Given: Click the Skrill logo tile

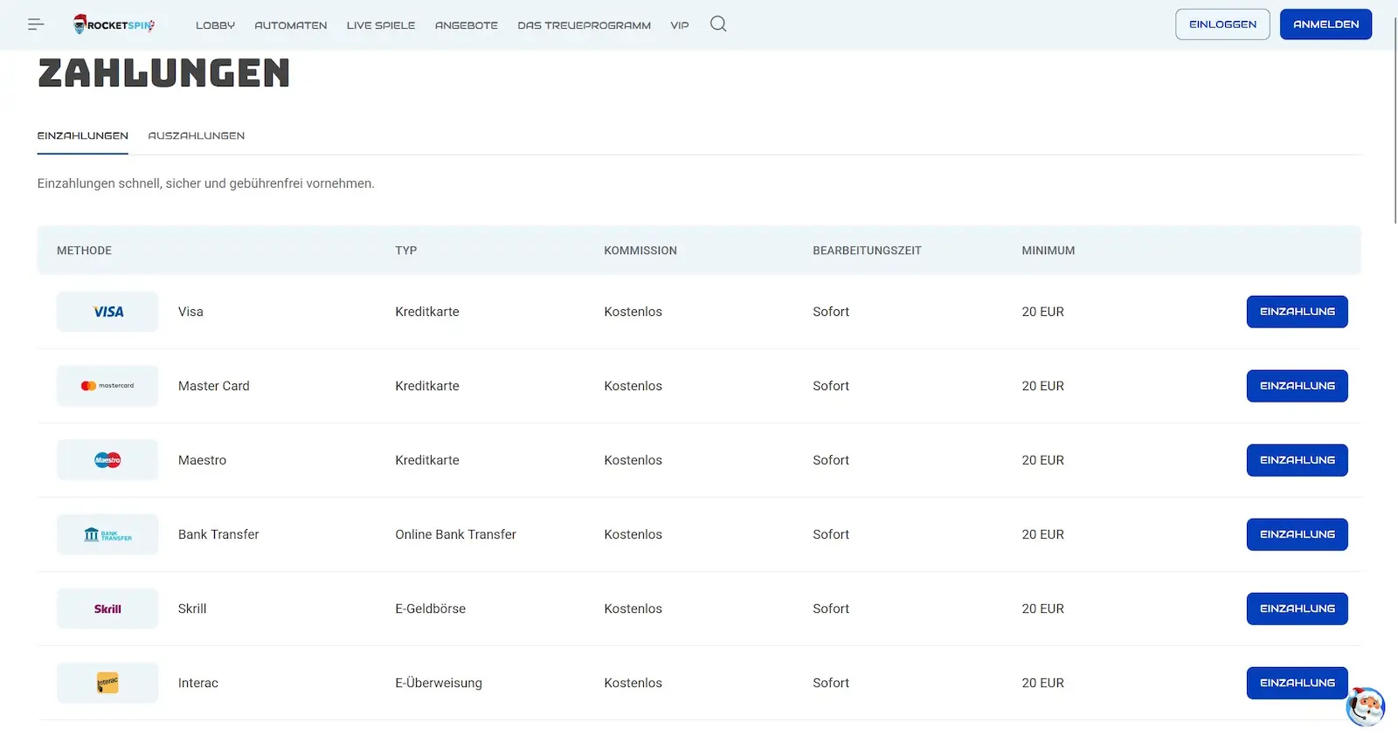Looking at the screenshot, I should (107, 609).
